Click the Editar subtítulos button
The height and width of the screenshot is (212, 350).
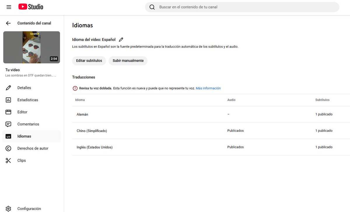[x=89, y=61]
